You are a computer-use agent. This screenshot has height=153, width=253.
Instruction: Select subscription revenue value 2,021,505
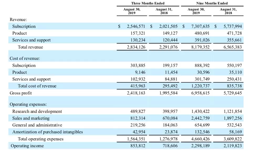[168, 26]
